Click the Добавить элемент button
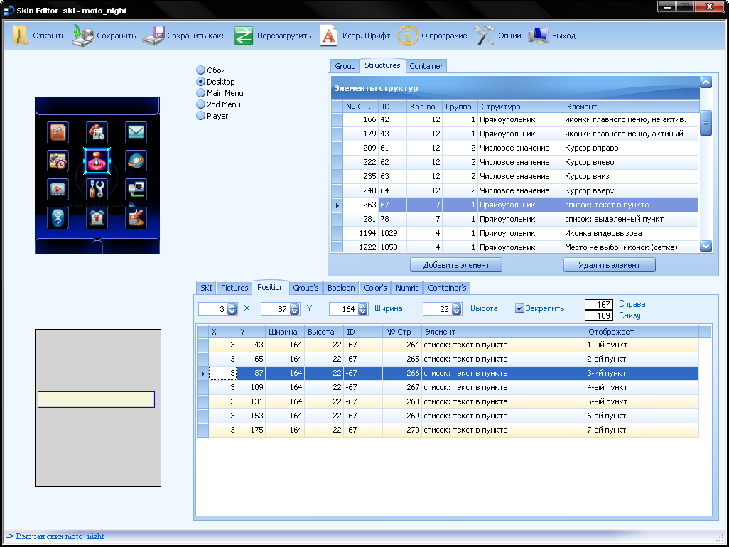 456,265
